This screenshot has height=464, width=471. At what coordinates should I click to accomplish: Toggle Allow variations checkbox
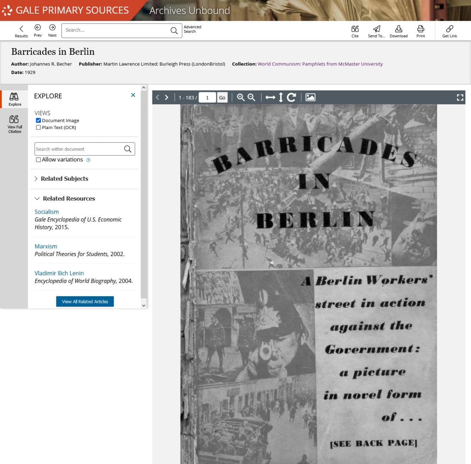[38, 160]
